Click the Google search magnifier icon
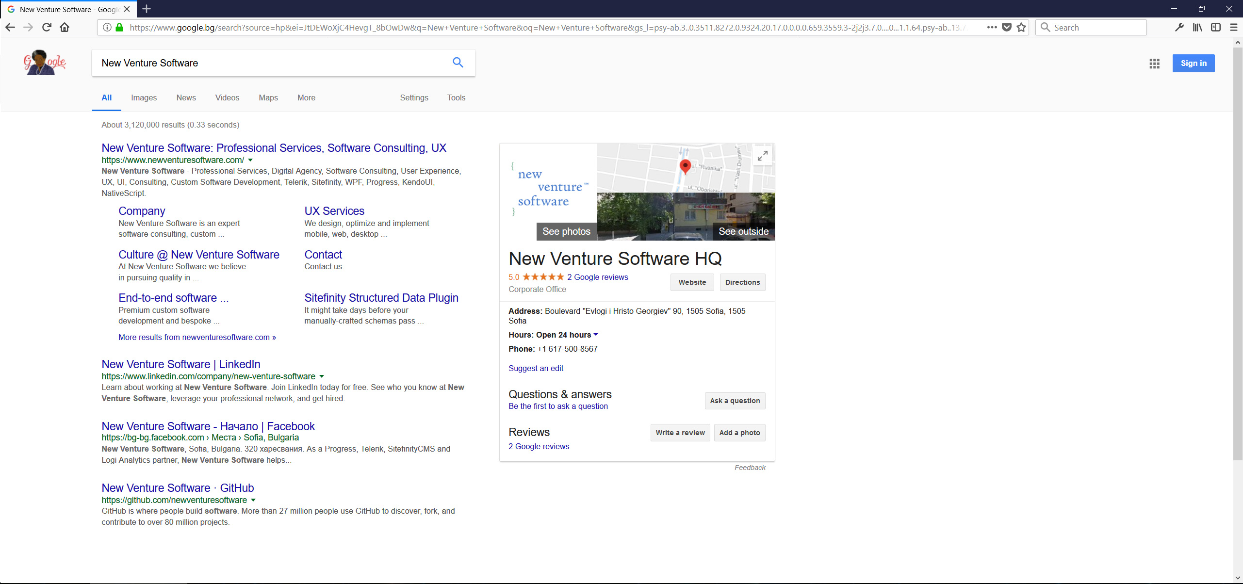 [x=458, y=63]
